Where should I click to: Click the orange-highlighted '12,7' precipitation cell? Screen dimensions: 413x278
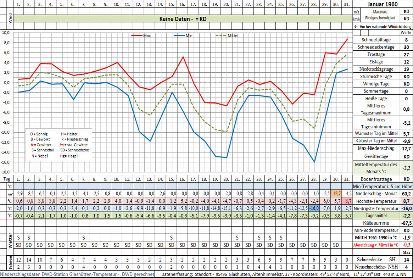(336, 194)
